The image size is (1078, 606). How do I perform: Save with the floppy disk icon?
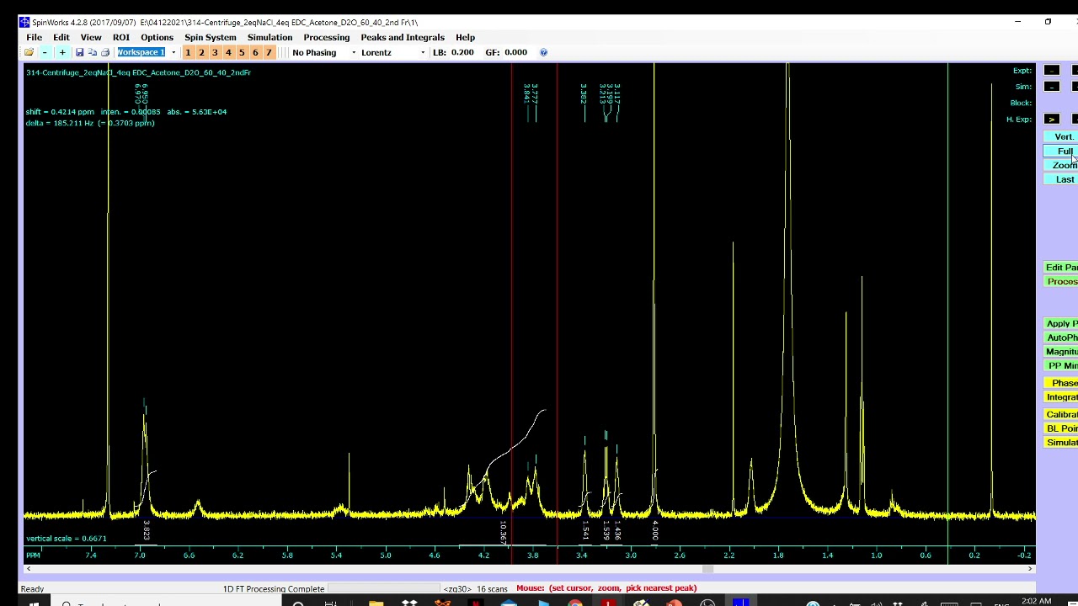(x=79, y=52)
